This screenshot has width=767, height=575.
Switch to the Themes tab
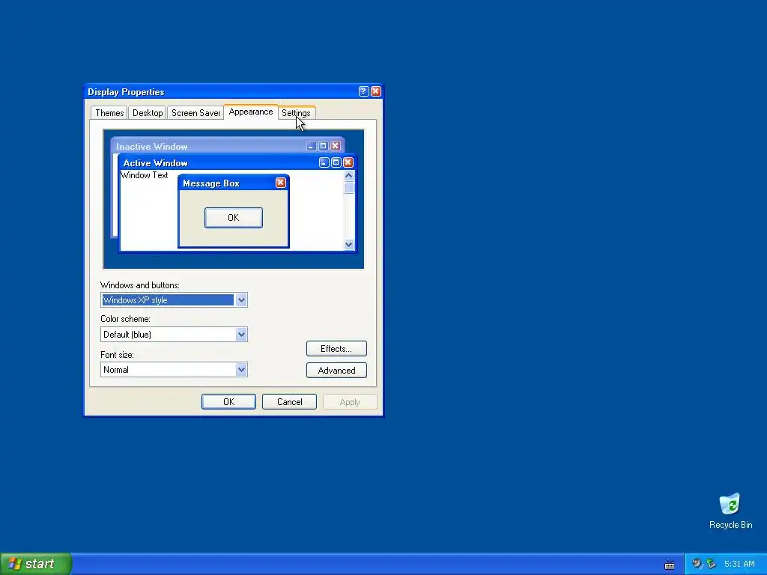pyautogui.click(x=109, y=113)
